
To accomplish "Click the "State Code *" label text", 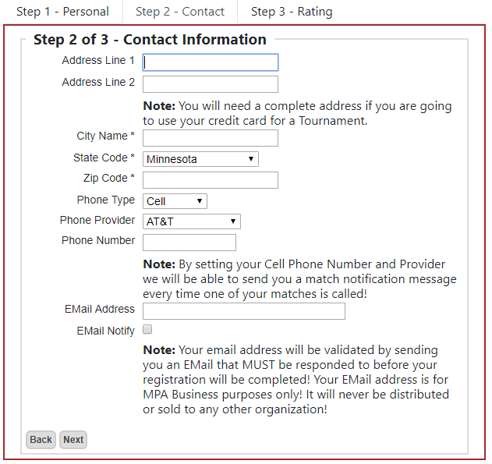I will pos(104,158).
